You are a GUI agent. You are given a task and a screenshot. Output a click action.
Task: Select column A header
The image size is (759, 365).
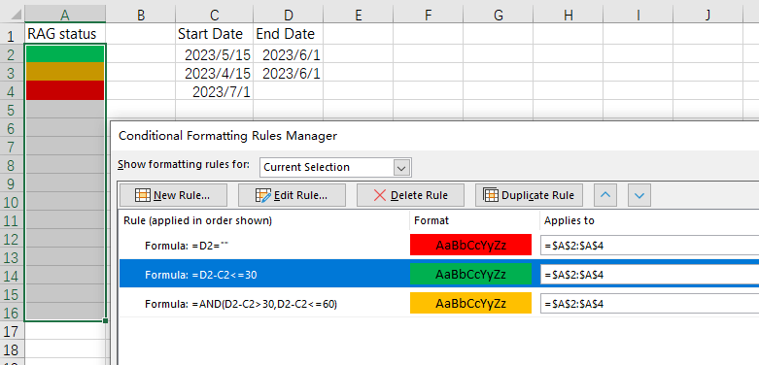(x=65, y=15)
